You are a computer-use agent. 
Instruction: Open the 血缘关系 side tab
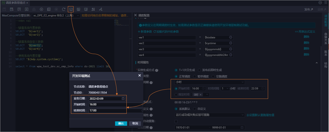click(326, 39)
